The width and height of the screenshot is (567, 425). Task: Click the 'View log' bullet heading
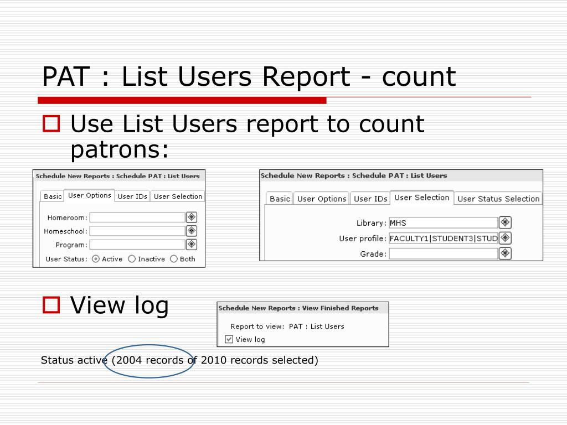tap(120, 305)
